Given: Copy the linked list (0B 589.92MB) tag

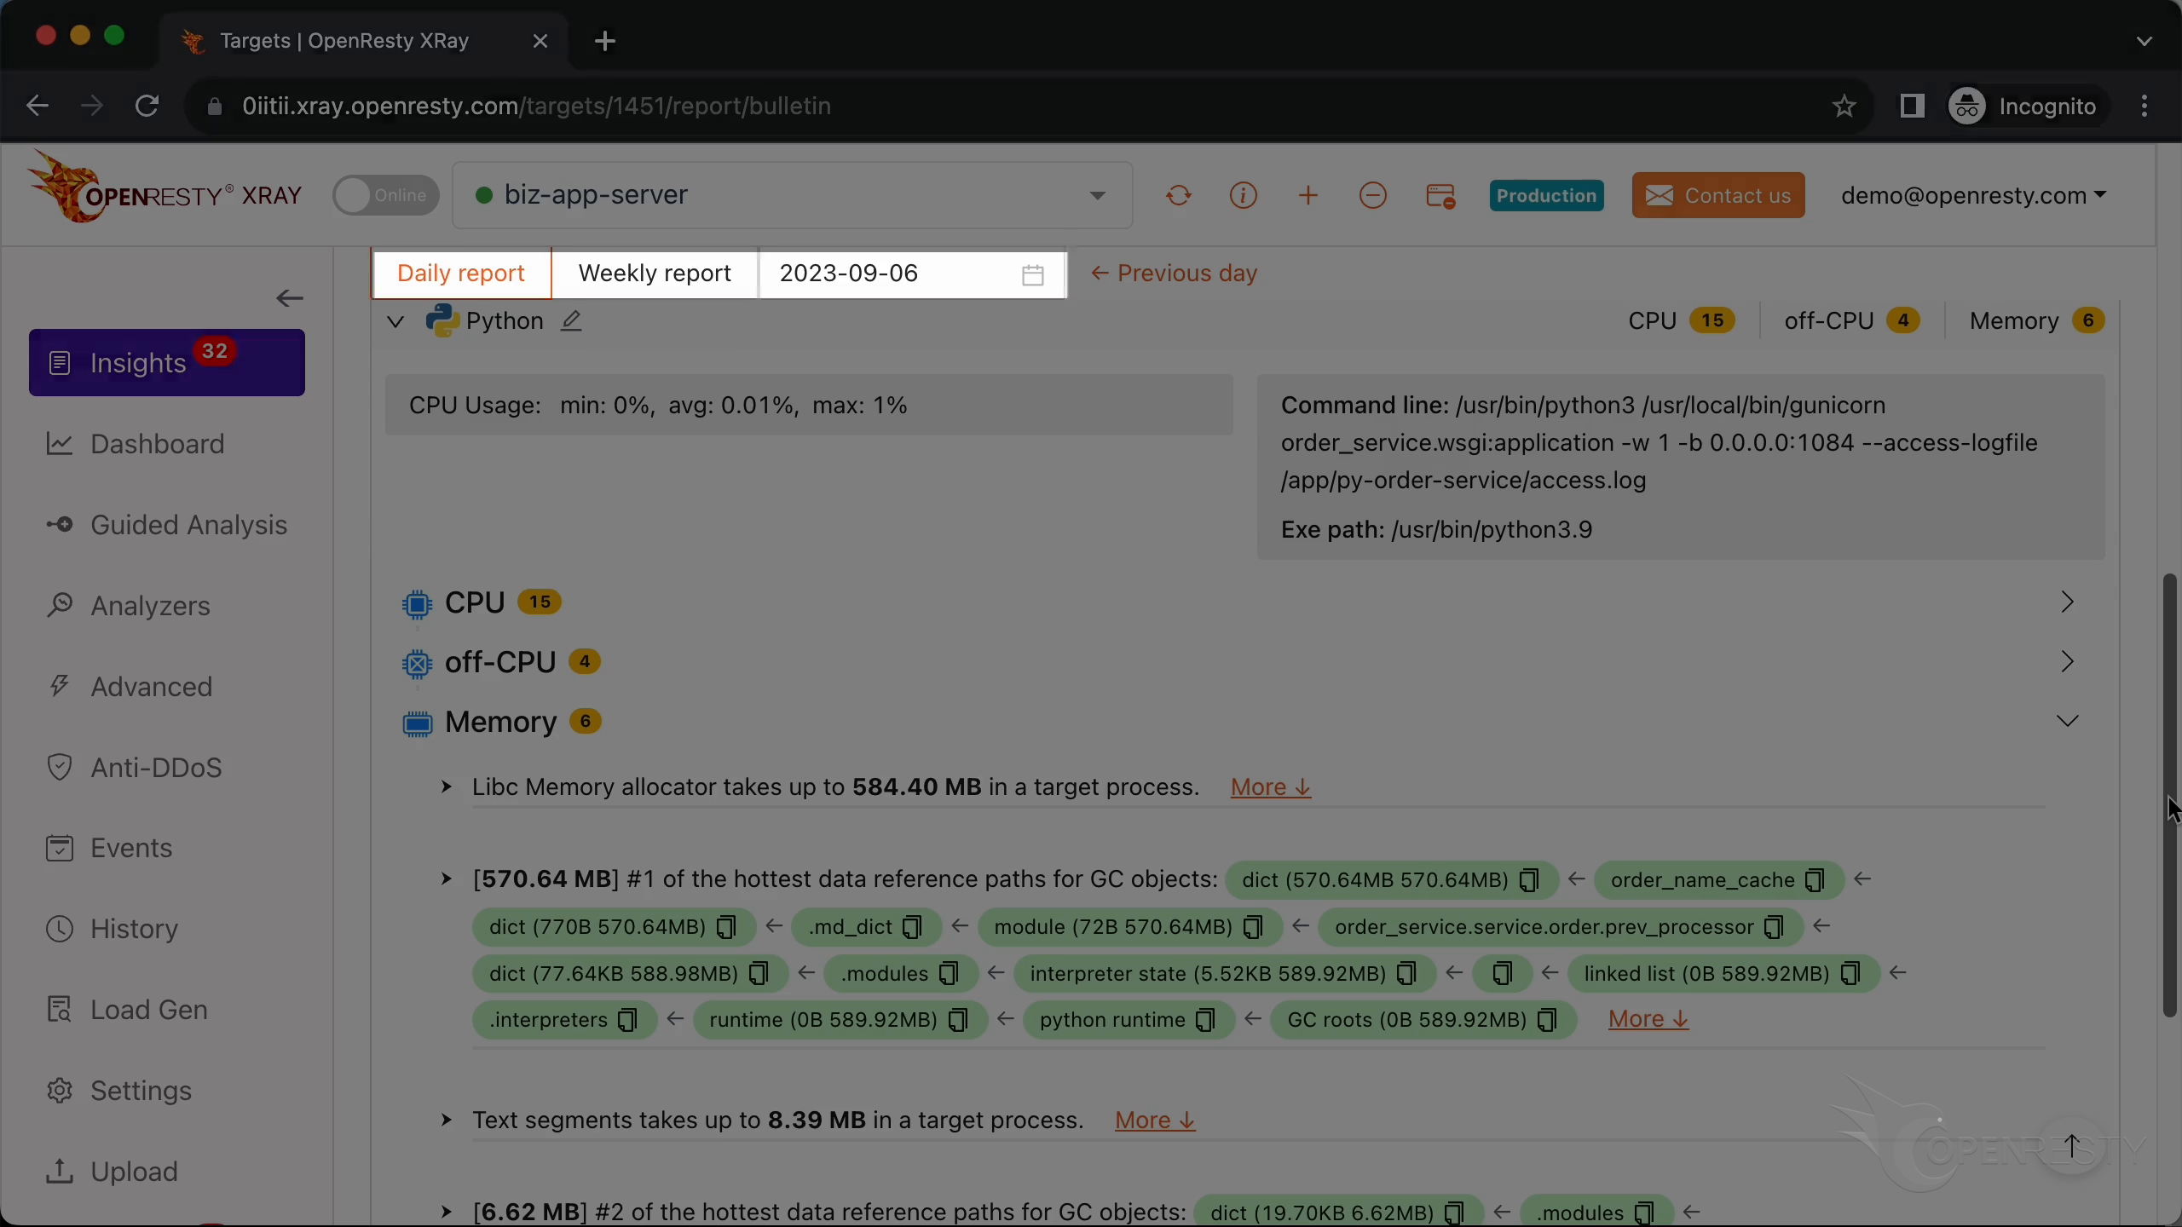Looking at the screenshot, I should point(1850,974).
